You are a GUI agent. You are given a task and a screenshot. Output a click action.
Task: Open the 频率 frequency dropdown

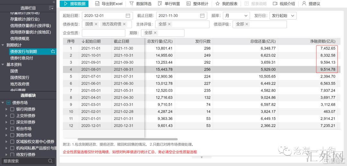click(x=236, y=16)
